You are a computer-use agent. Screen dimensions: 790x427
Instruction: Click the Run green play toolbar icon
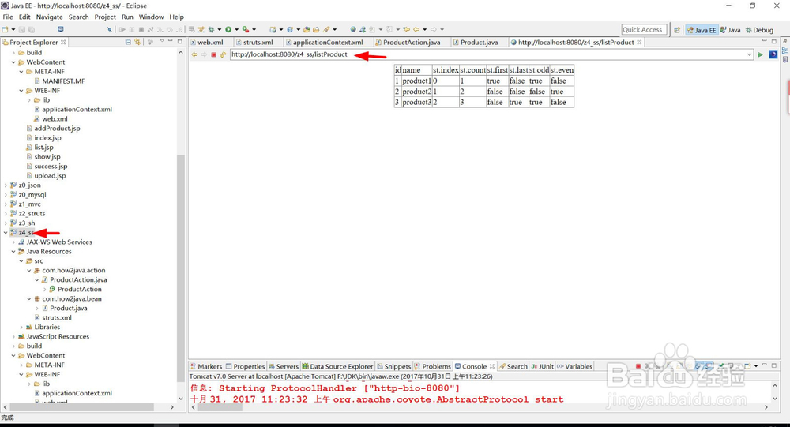228,30
